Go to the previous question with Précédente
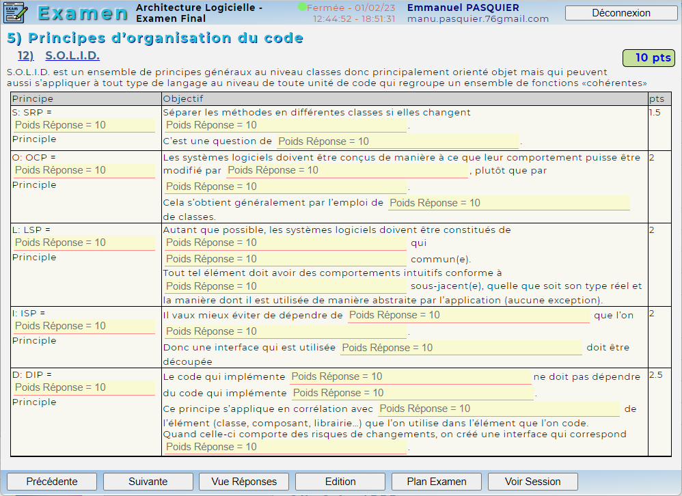The height and width of the screenshot is (496, 682). click(x=52, y=482)
